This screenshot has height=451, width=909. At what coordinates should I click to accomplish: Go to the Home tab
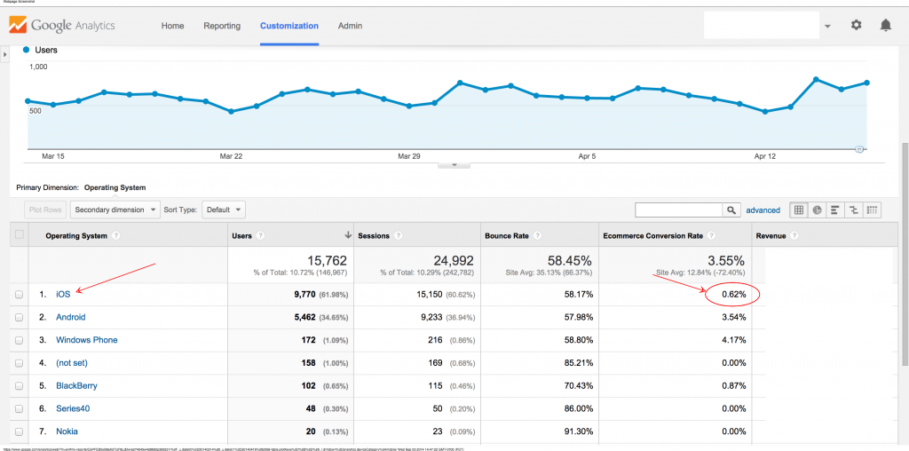coord(172,26)
